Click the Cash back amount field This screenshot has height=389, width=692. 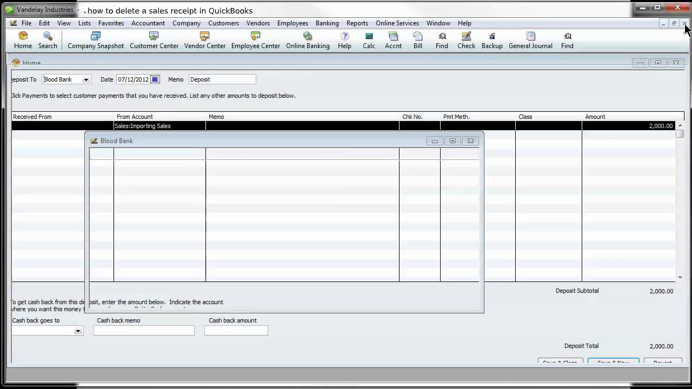236,331
